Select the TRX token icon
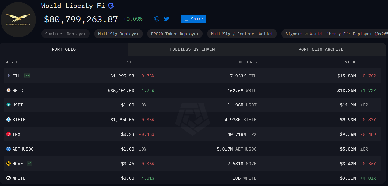This screenshot has height=186, width=388. [x=8, y=134]
